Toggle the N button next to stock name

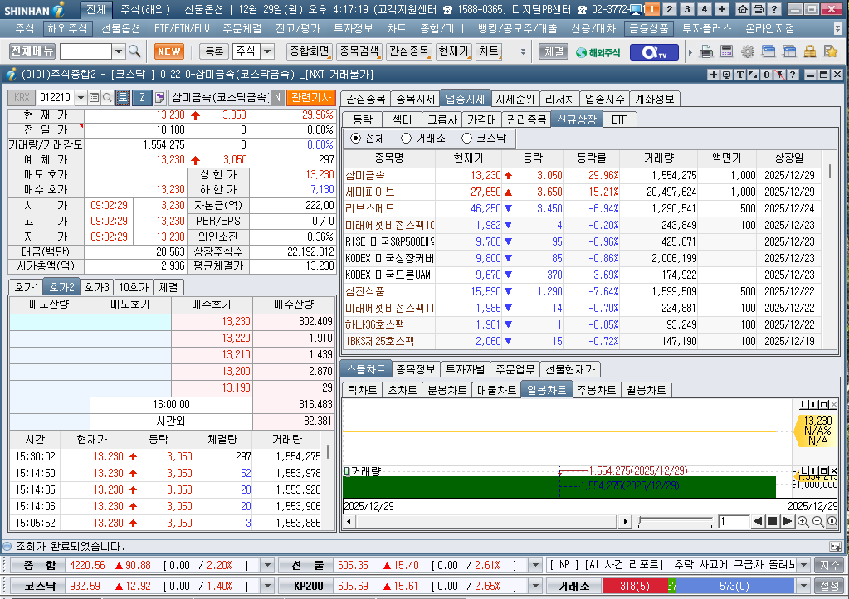(x=277, y=97)
